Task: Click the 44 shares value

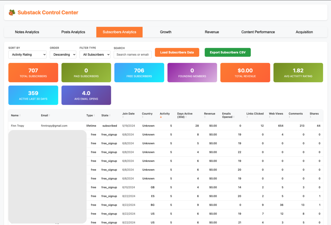Action: [x=318, y=126]
